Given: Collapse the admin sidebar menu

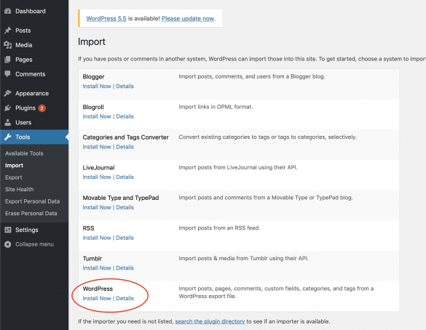Looking at the screenshot, I should 29,244.
